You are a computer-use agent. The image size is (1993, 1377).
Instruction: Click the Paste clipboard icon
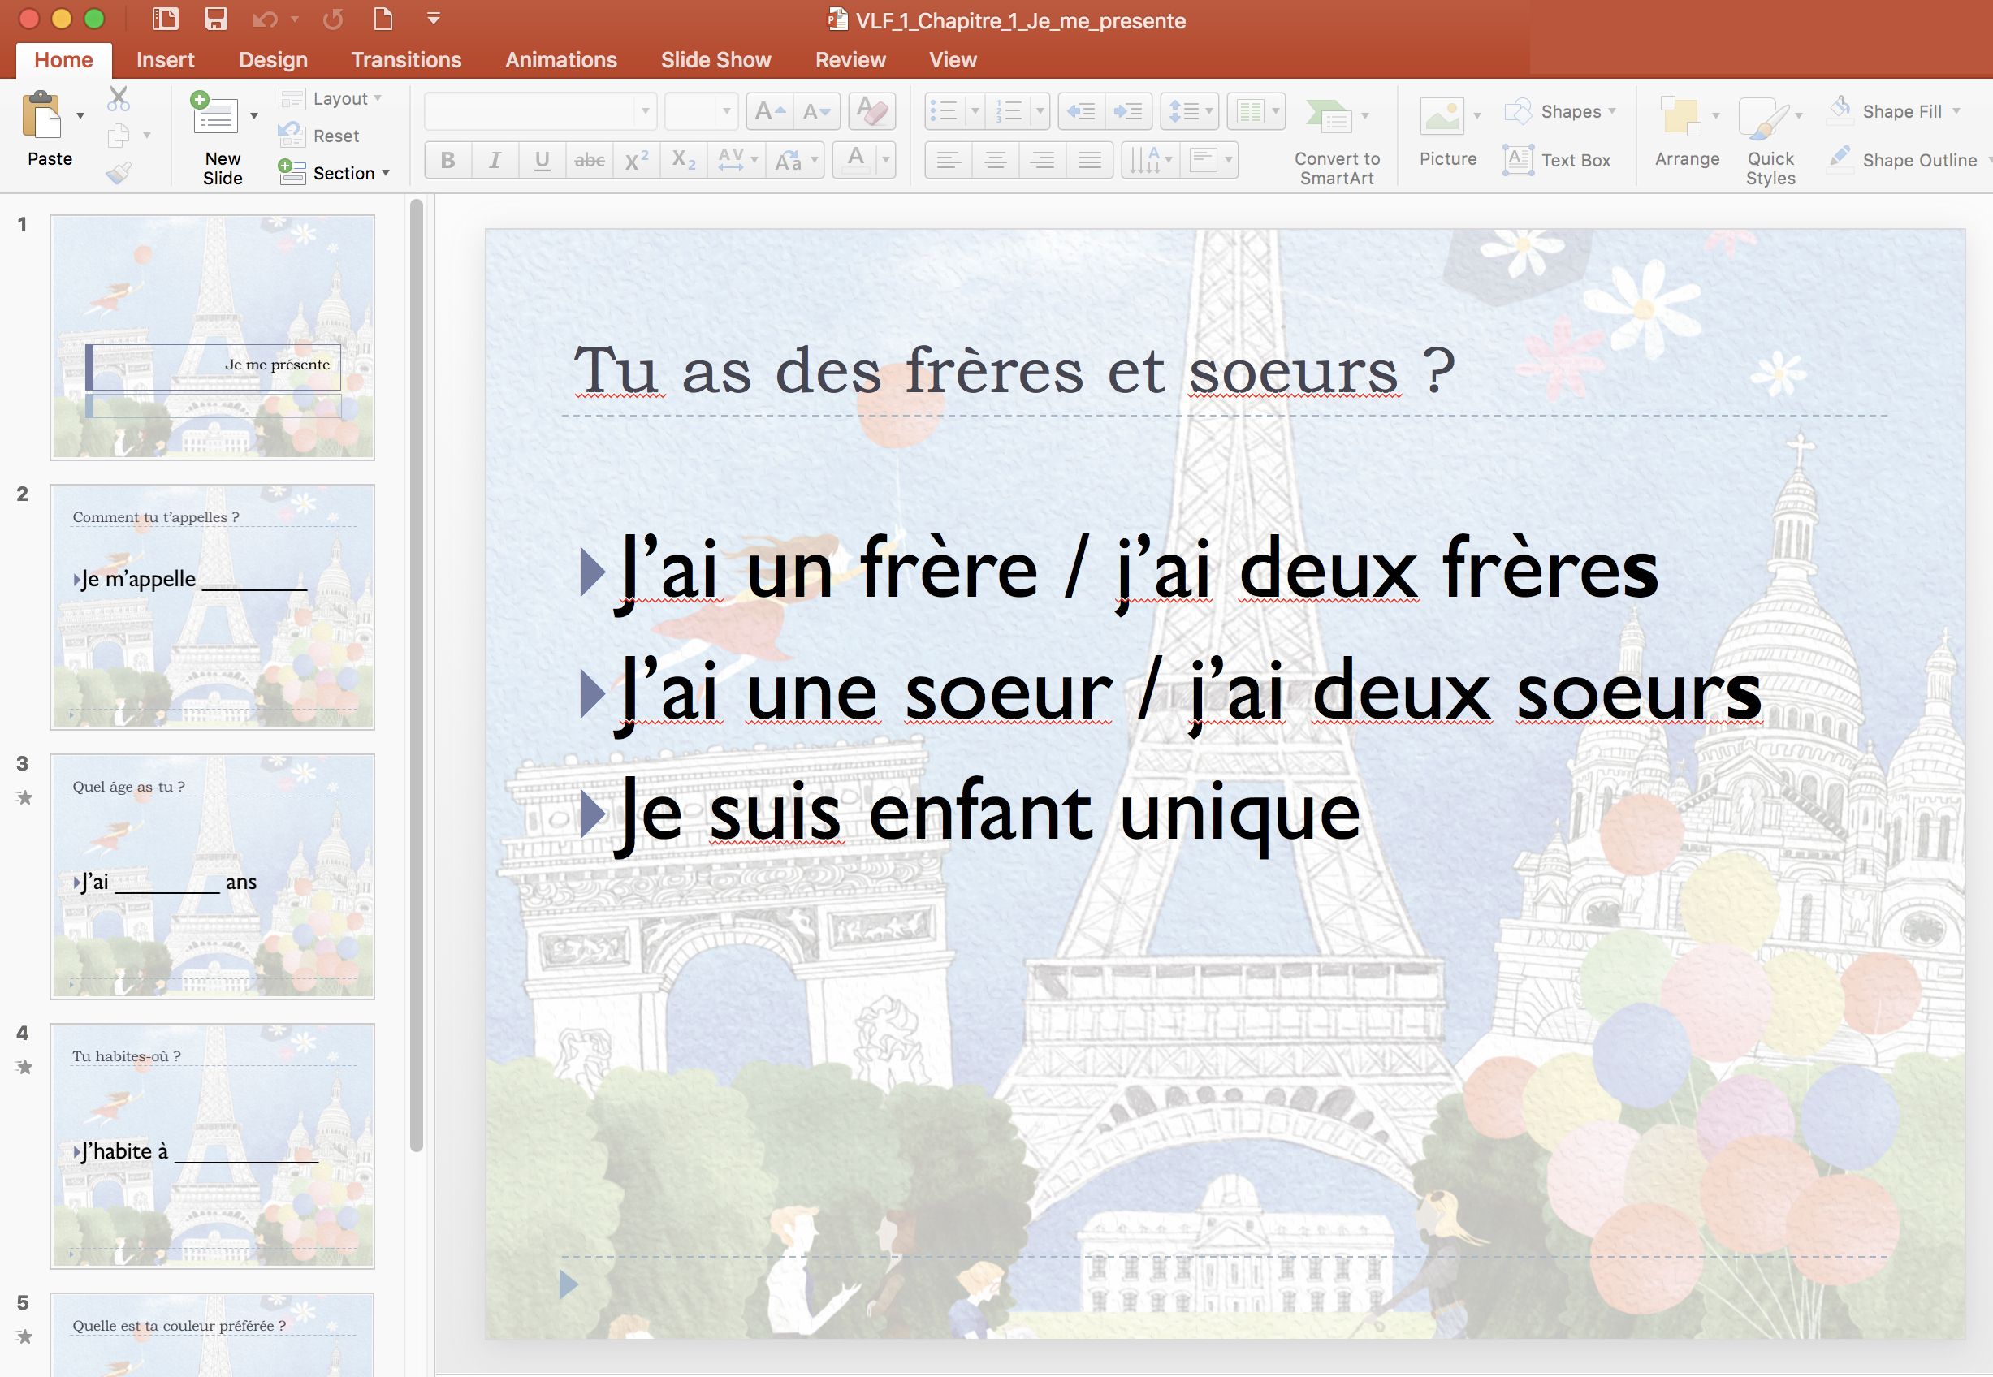(42, 114)
